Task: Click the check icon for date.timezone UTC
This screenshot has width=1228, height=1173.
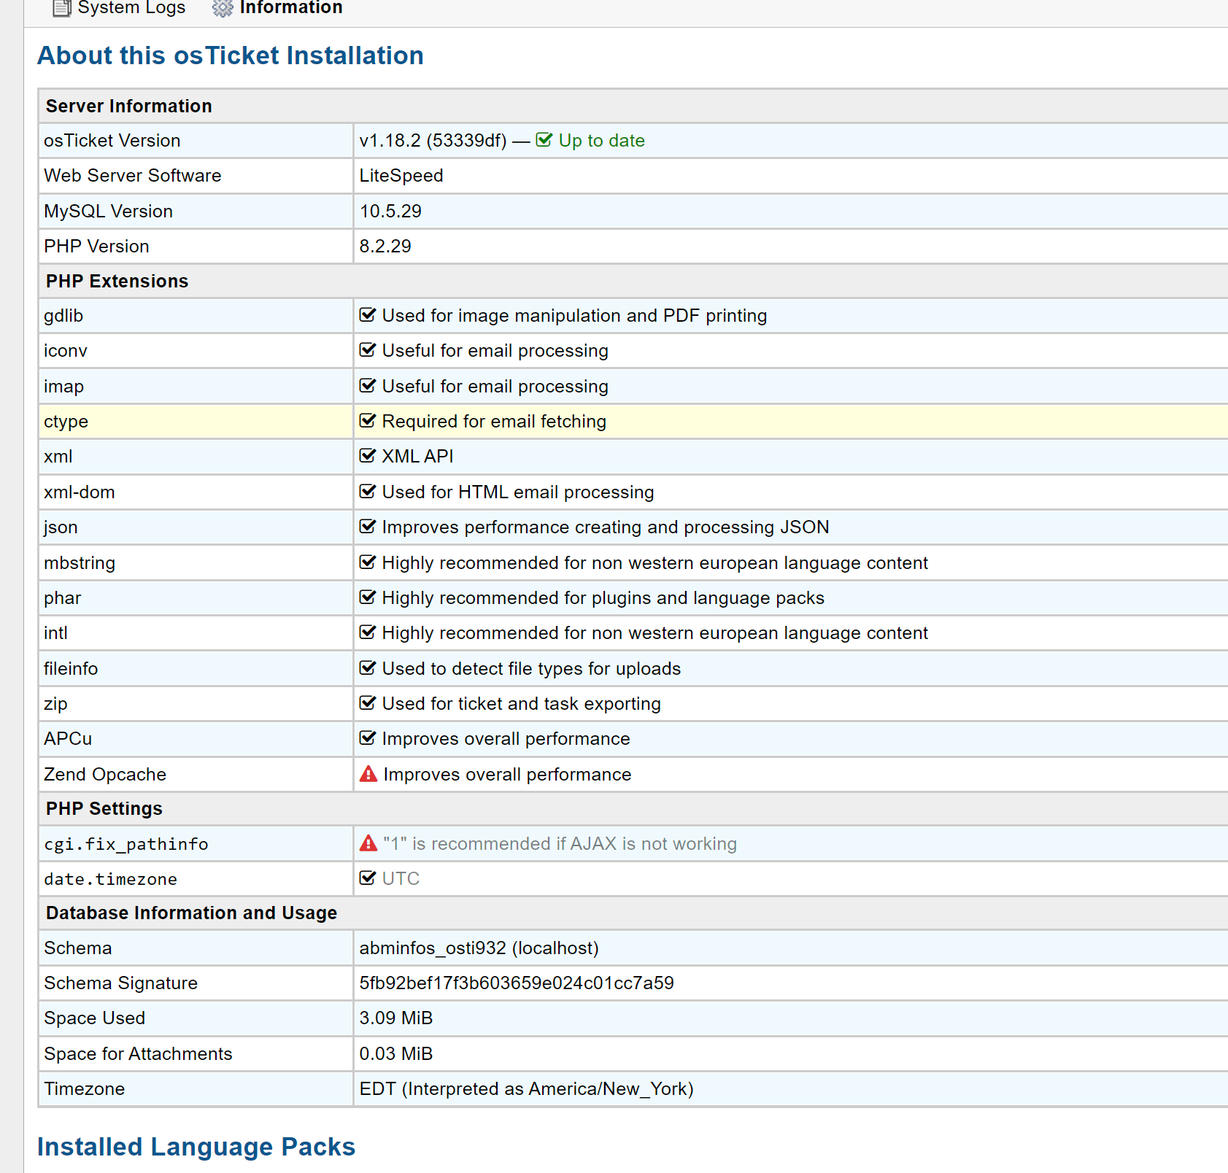Action: point(368,878)
